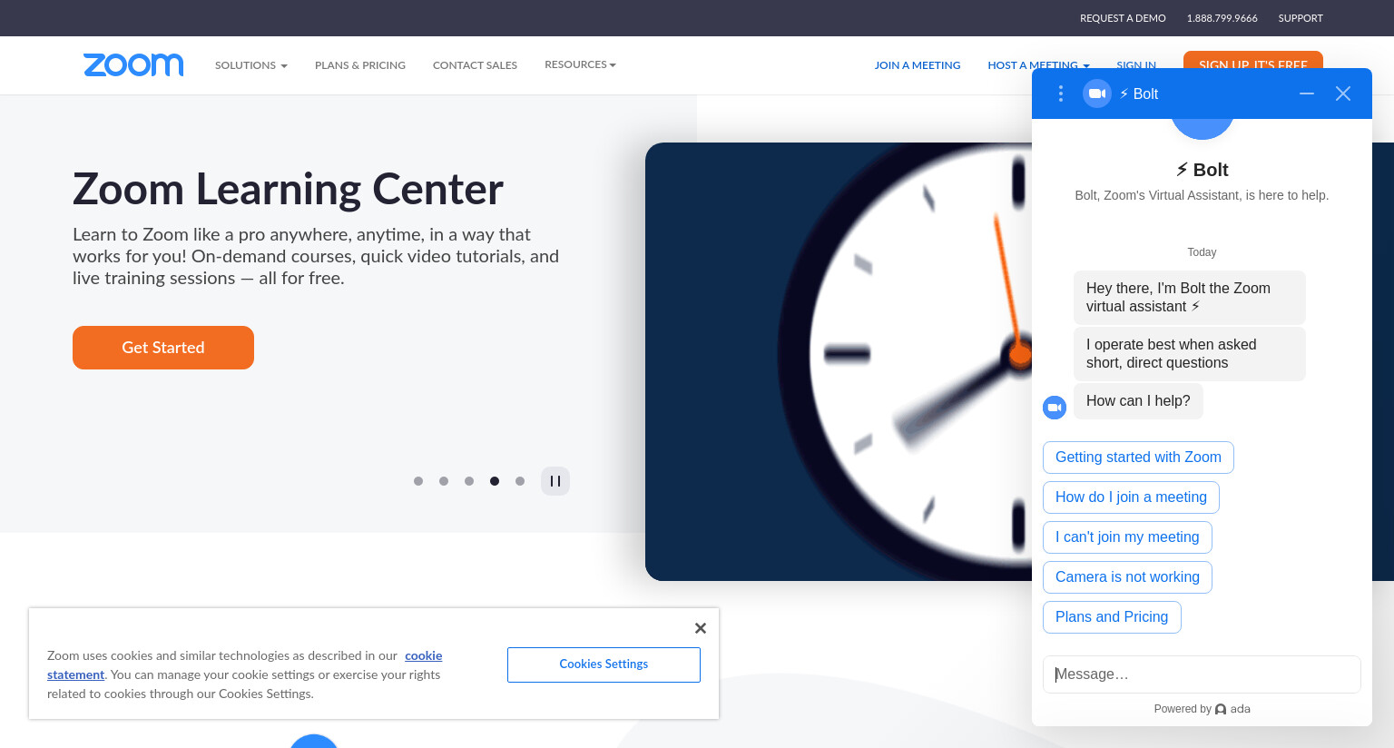Expand the Solutions dropdown menu
This screenshot has width=1394, height=748.
(x=251, y=65)
